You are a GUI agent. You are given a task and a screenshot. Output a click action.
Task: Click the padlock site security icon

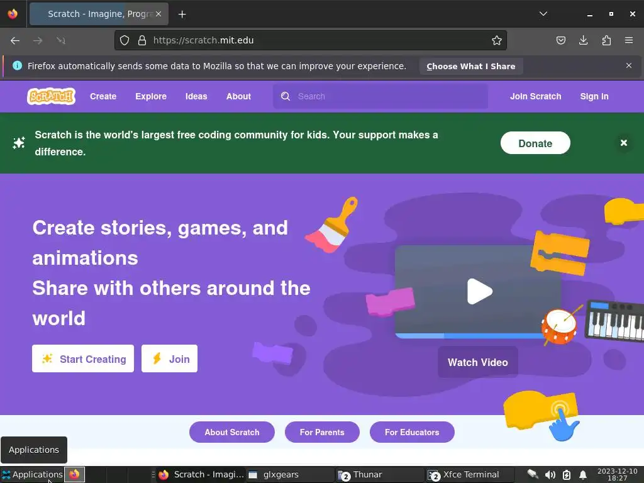pyautogui.click(x=142, y=40)
